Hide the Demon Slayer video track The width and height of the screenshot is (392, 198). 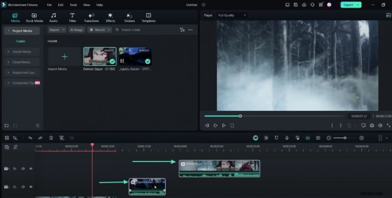[x=31, y=169]
